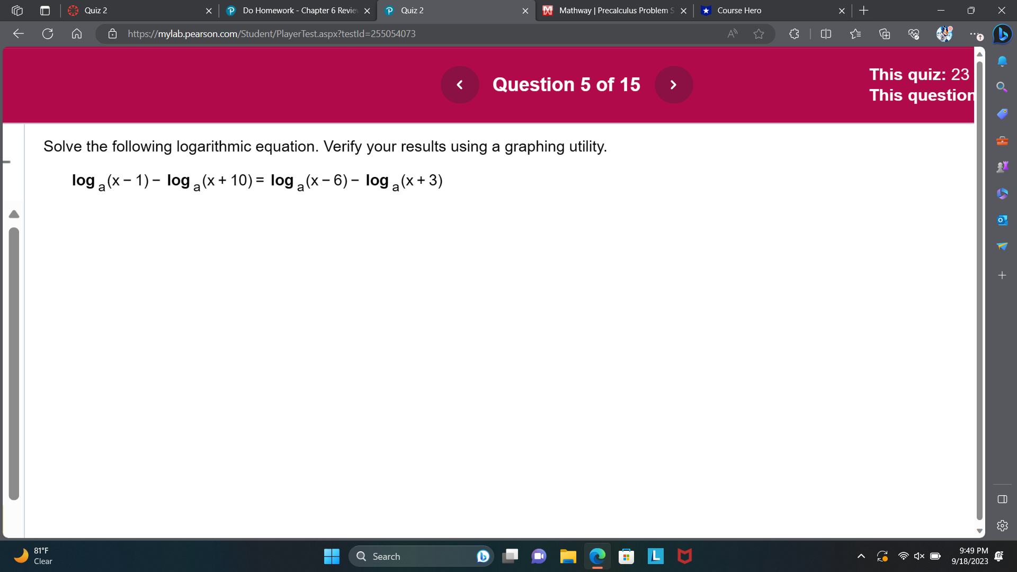This screenshot has width=1017, height=572.
Task: Open Collections from the browser toolbar
Action: pos(885,34)
